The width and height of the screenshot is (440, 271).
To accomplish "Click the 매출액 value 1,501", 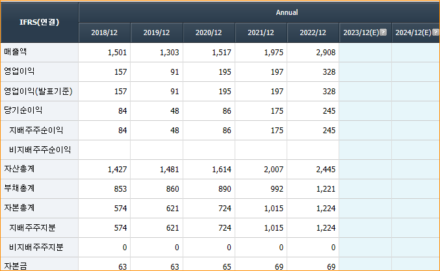I will coord(117,53).
